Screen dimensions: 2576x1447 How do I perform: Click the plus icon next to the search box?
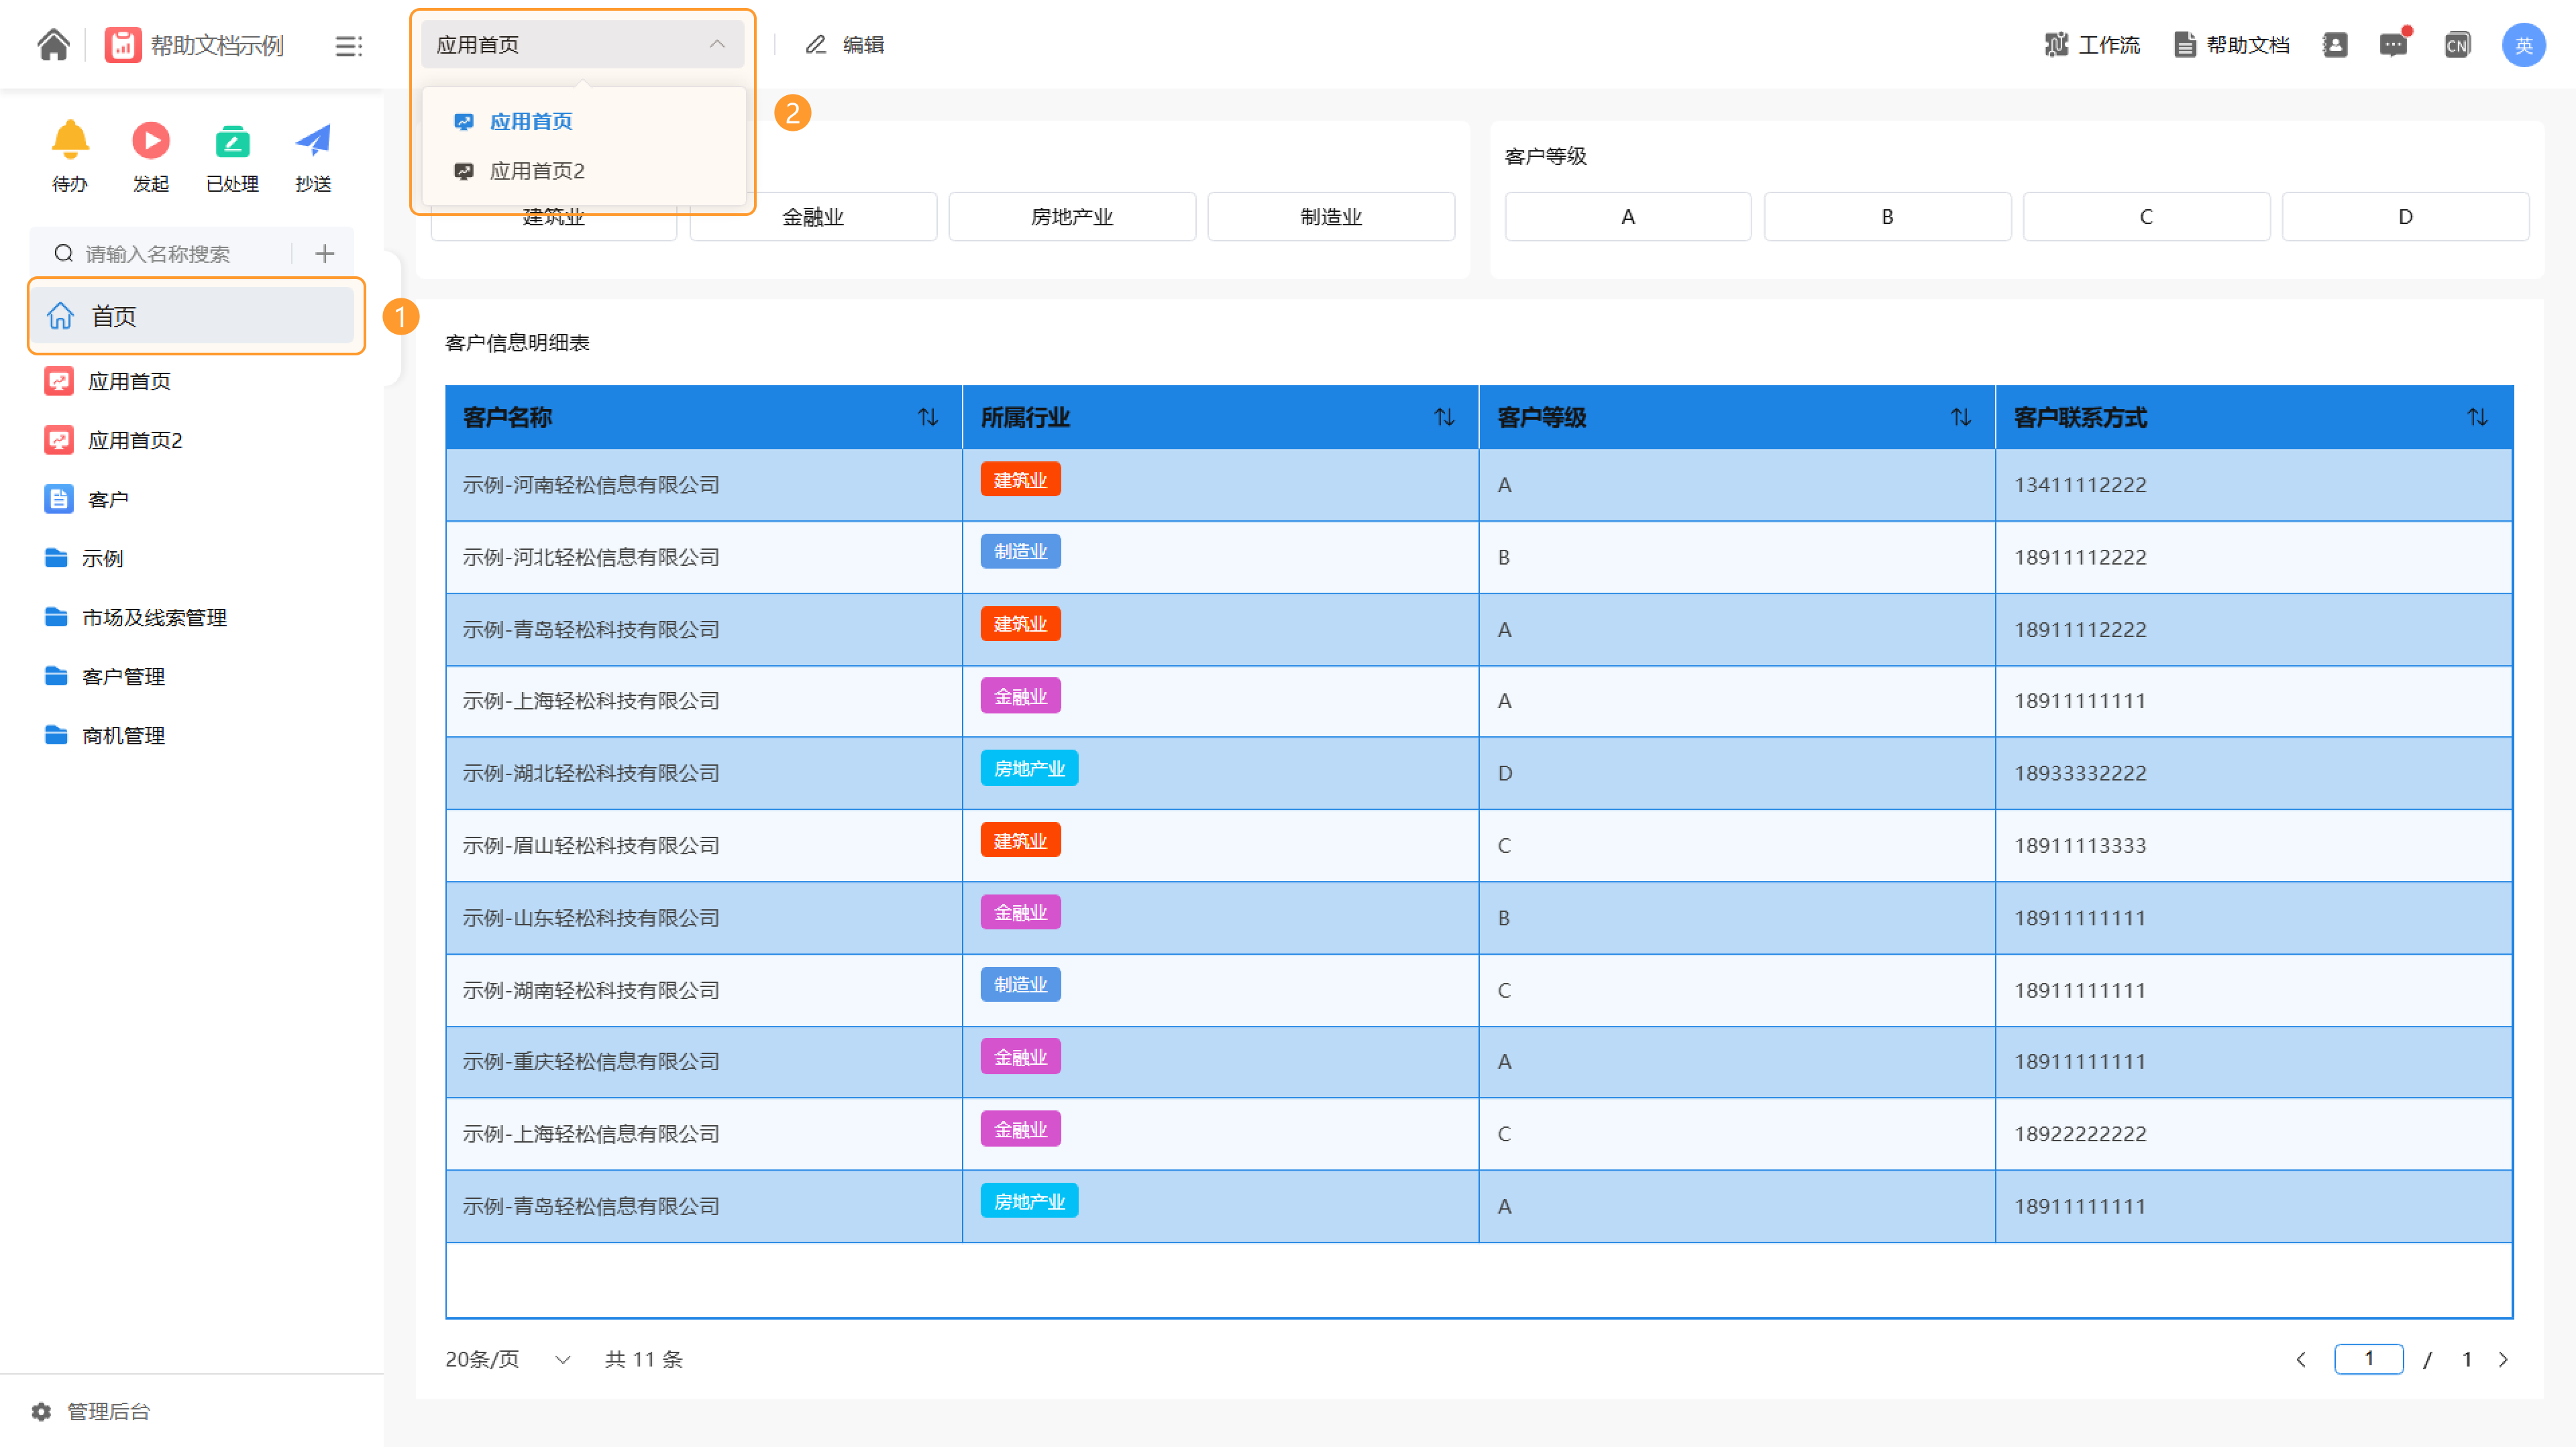tap(324, 254)
